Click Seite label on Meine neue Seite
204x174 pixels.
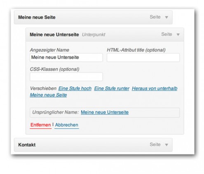click(x=155, y=17)
